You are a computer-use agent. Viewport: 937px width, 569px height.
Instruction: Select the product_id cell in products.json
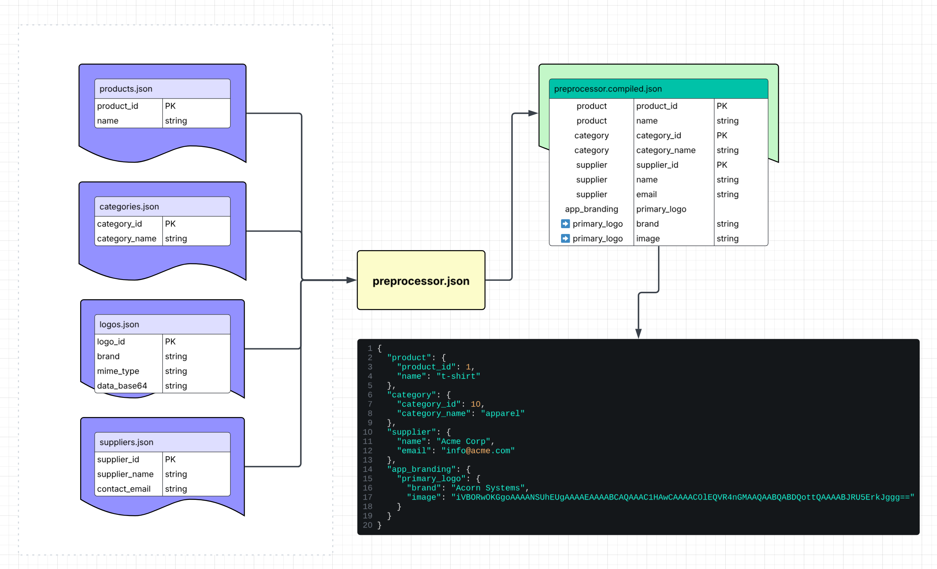[118, 106]
